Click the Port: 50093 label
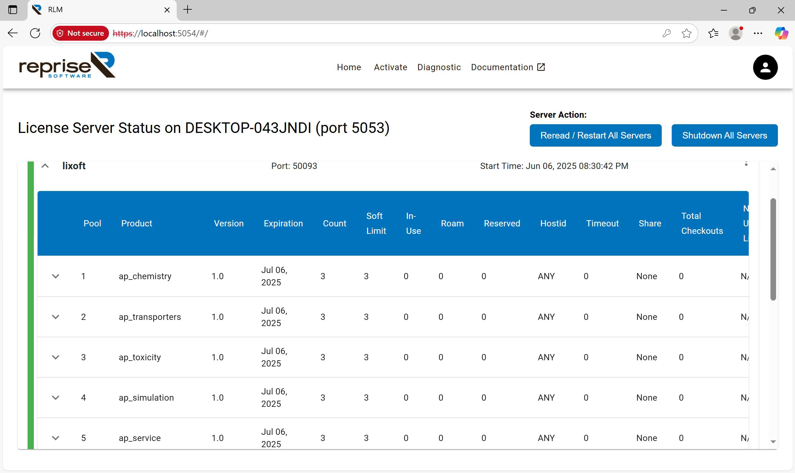This screenshot has height=473, width=795. click(x=294, y=166)
